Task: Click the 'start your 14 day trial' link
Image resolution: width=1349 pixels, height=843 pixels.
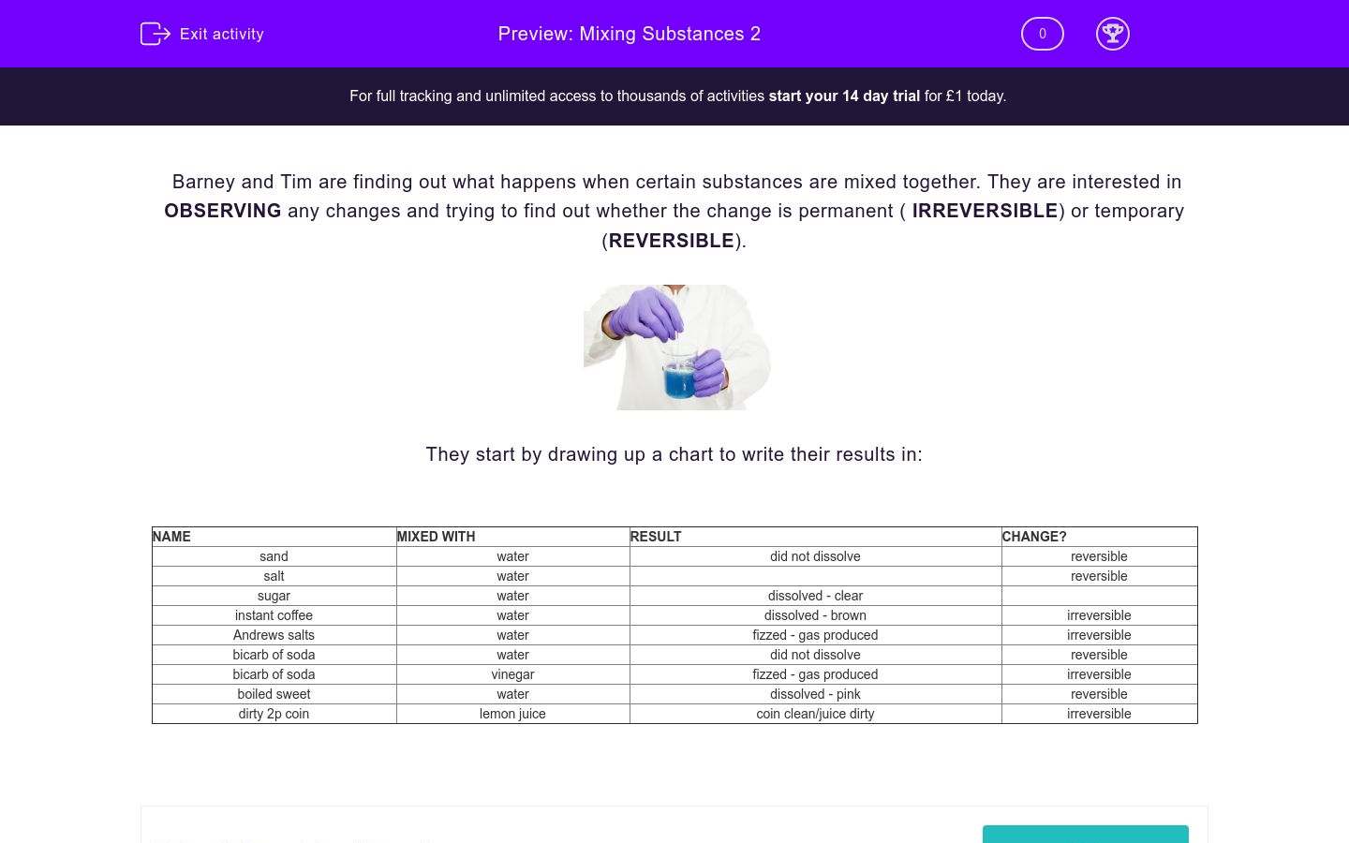Action: (x=844, y=96)
